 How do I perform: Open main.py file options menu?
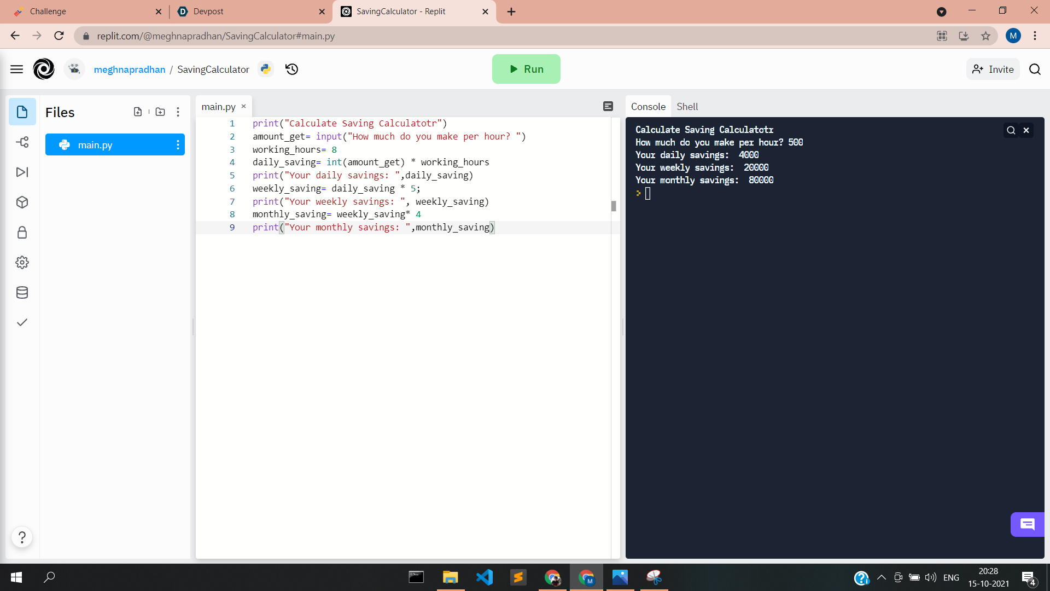[x=178, y=144]
